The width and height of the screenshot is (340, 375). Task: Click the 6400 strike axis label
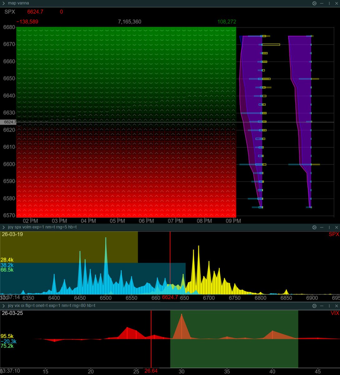pyautogui.click(x=54, y=298)
